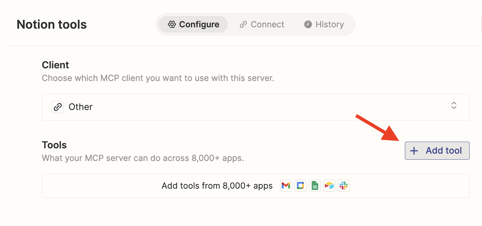Click the Airtable app icon
Image resolution: width=482 pixels, height=226 pixels.
click(329, 186)
